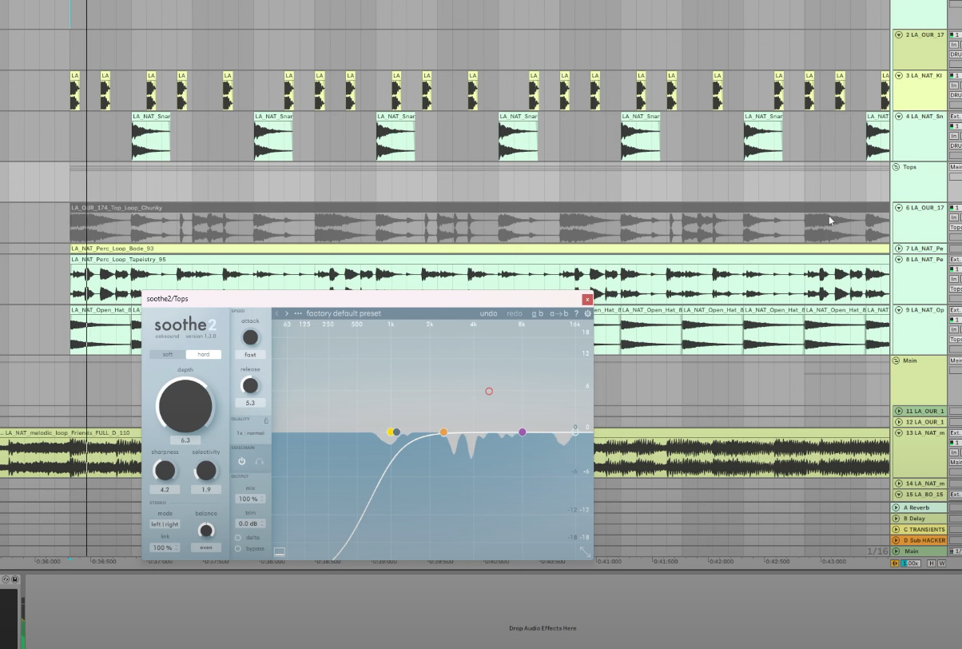Image resolution: width=962 pixels, height=649 pixels.
Task: Open soothe2 help question mark
Action: (x=576, y=313)
